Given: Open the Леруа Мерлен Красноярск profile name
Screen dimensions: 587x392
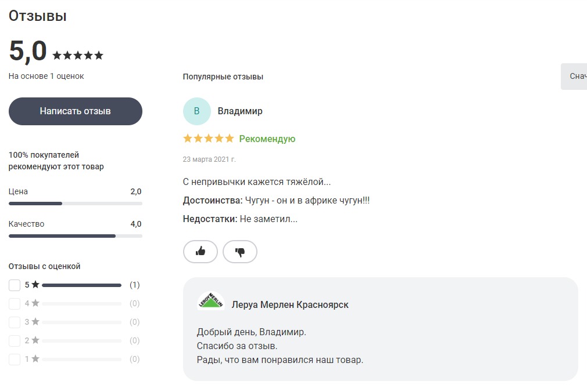Looking at the screenshot, I should click(x=290, y=304).
